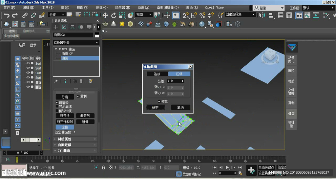Viewport: 336px width, 179px height.
Task: Click the 0 / 100 time slider
Action: tap(23, 153)
